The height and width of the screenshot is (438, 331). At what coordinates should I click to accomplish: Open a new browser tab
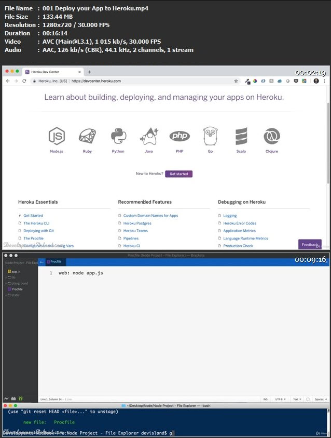coord(89,72)
